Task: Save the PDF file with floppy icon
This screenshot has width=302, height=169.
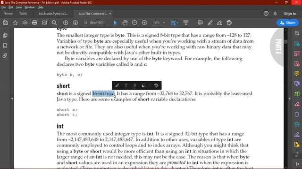Action: (5, 23)
